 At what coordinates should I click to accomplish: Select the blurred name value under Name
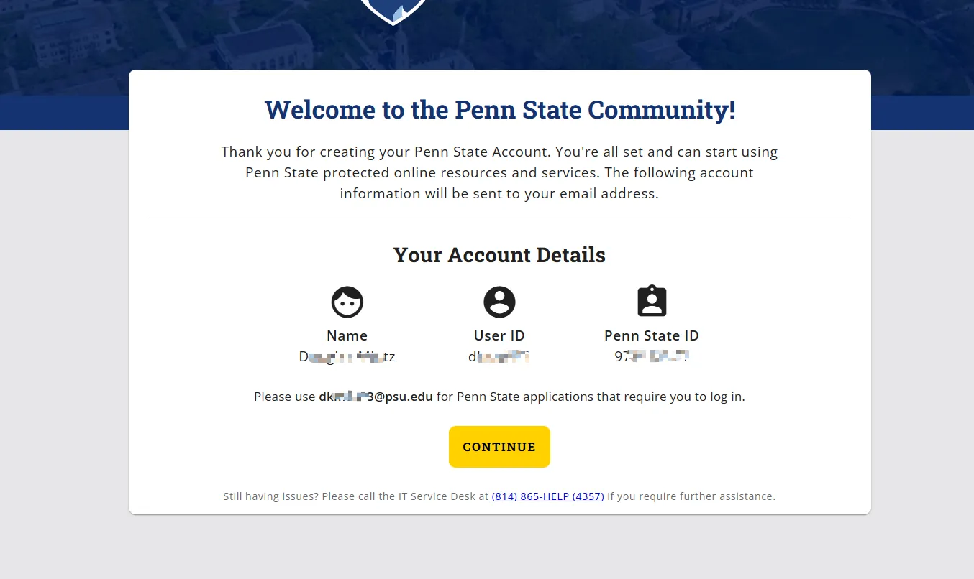pos(347,356)
